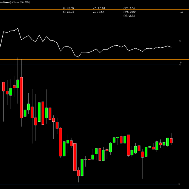This screenshot has width=189, height=189.
Task: Click the first red candlestick at the far left
Action: click(3, 87)
